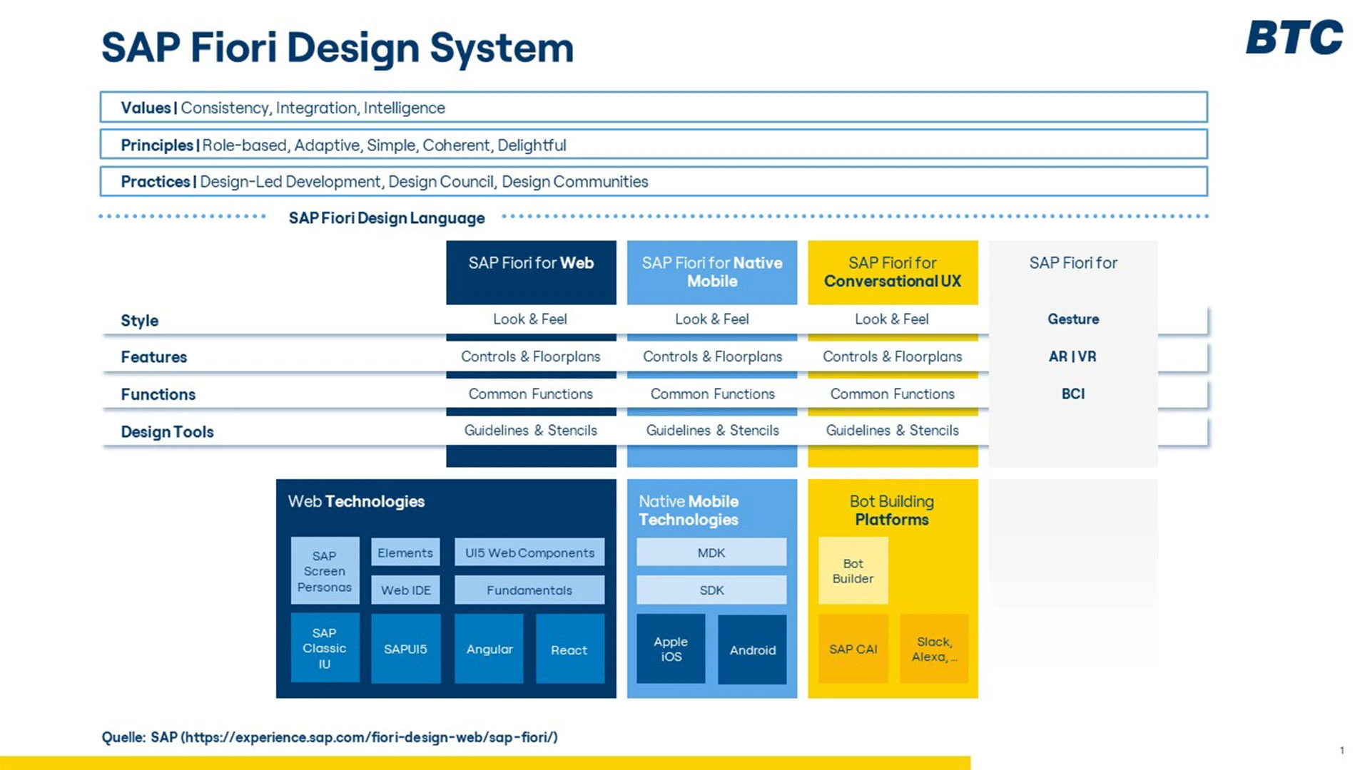Click Look & Feel under Web
1370x770 pixels.
tap(530, 319)
